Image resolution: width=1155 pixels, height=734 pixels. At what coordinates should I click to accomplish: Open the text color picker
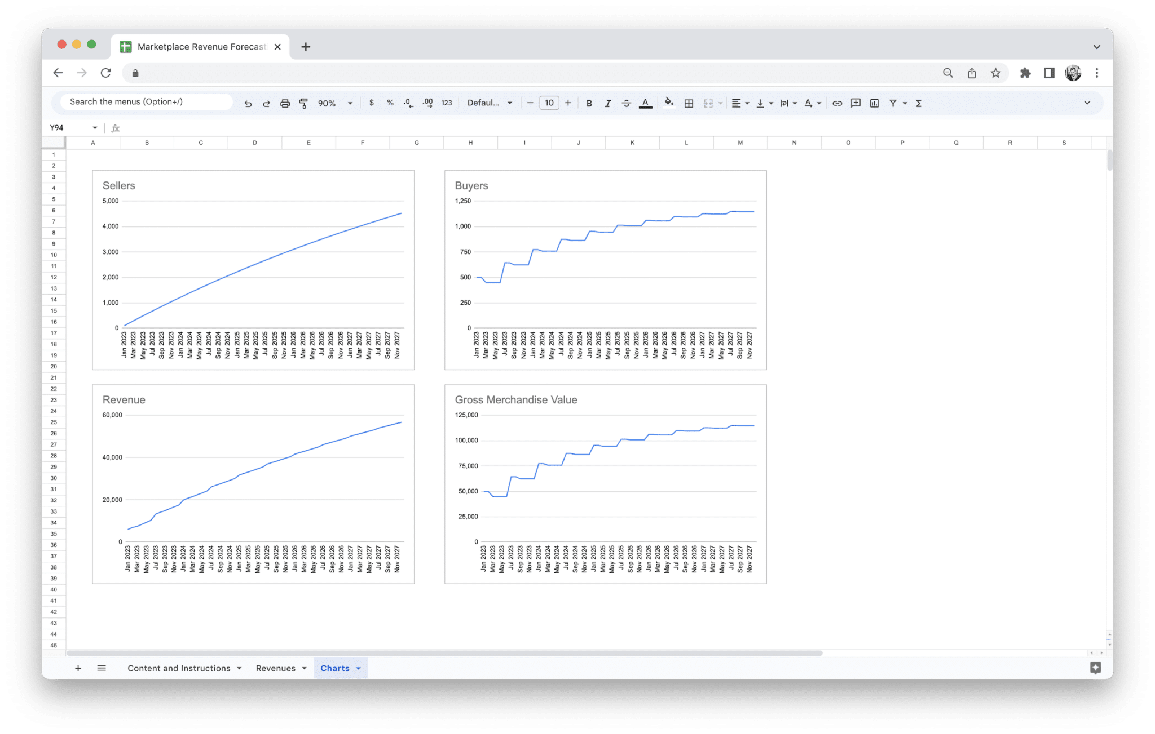pyautogui.click(x=645, y=103)
